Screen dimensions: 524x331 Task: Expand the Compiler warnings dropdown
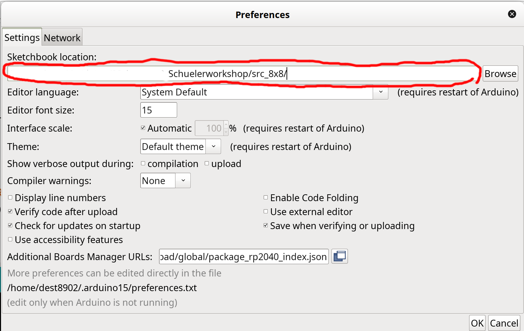[183, 181]
